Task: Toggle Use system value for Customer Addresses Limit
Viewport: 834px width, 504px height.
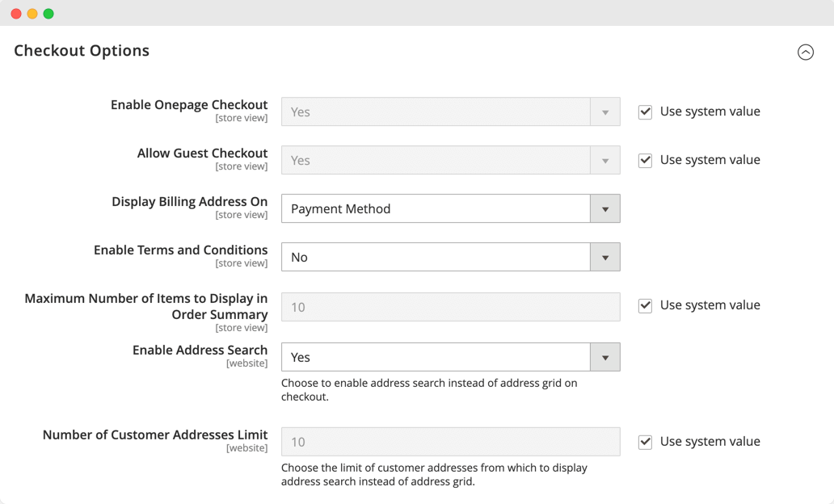Action: 645,443
